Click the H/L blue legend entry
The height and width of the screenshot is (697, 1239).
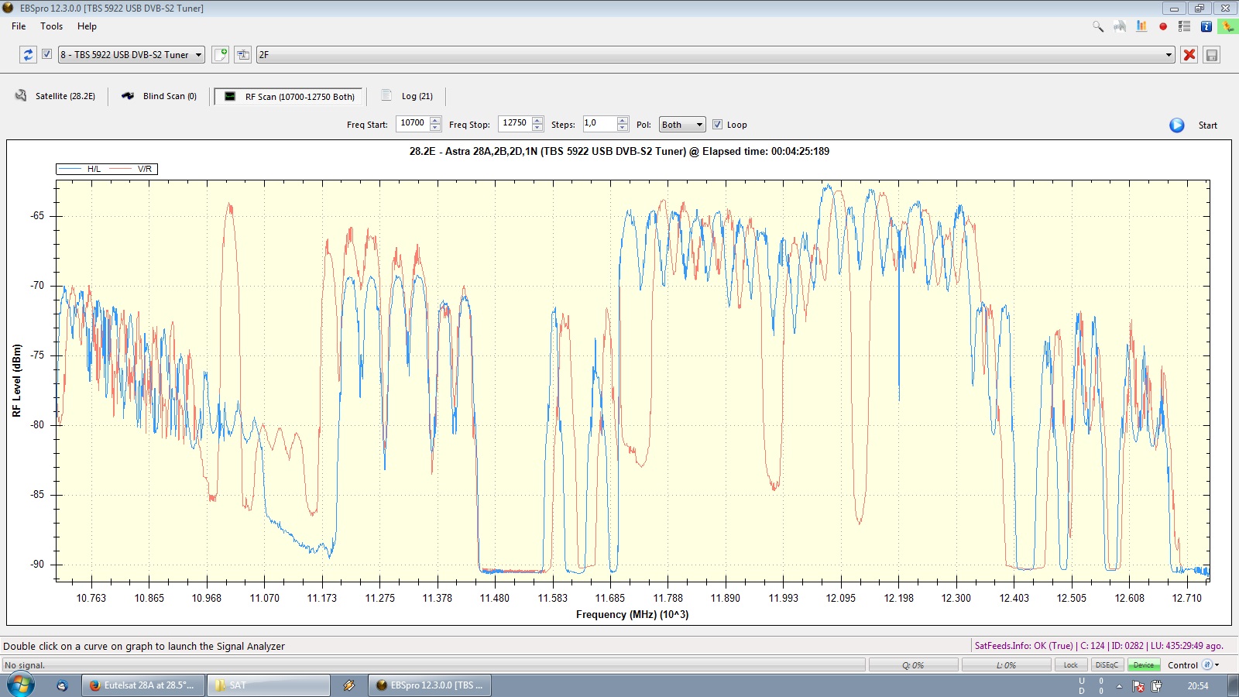point(81,169)
